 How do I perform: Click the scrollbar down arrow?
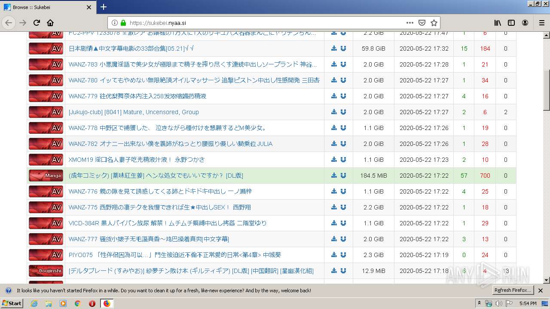(546, 280)
